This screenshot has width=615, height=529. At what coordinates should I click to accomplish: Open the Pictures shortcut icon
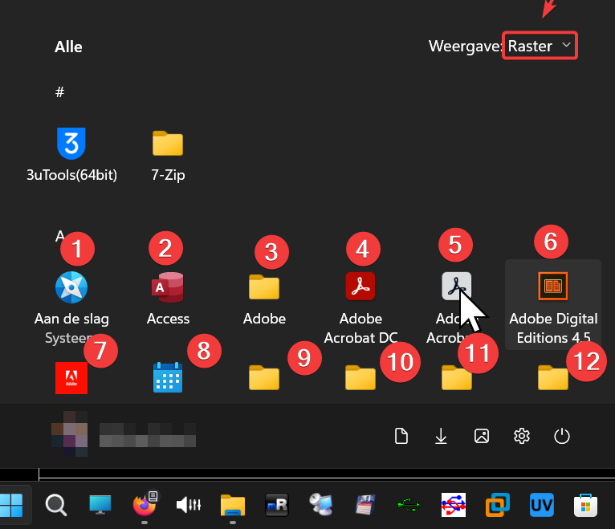481,436
